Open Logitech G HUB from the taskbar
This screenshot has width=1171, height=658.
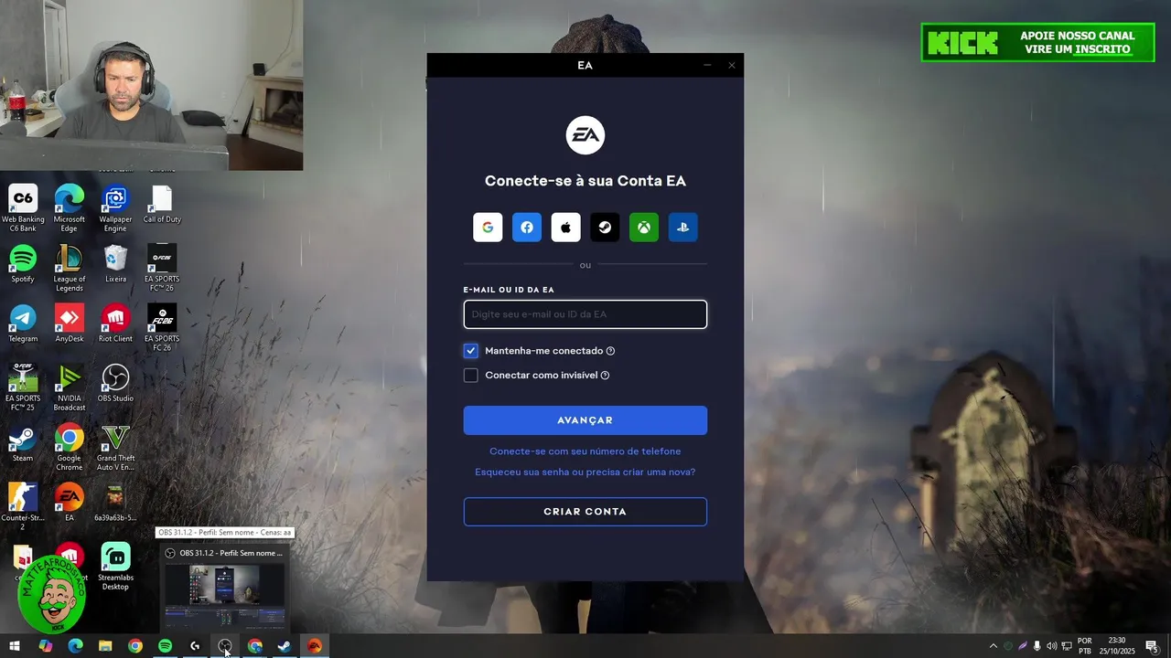(195, 646)
